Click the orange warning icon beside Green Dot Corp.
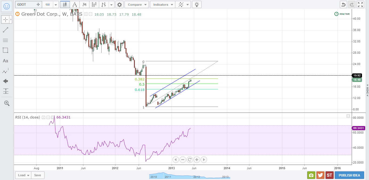This screenshot has height=180, width=369. click(x=18, y=14)
